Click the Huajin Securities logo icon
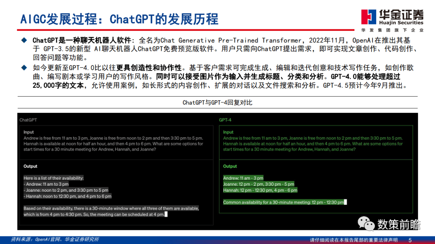 [369, 17]
